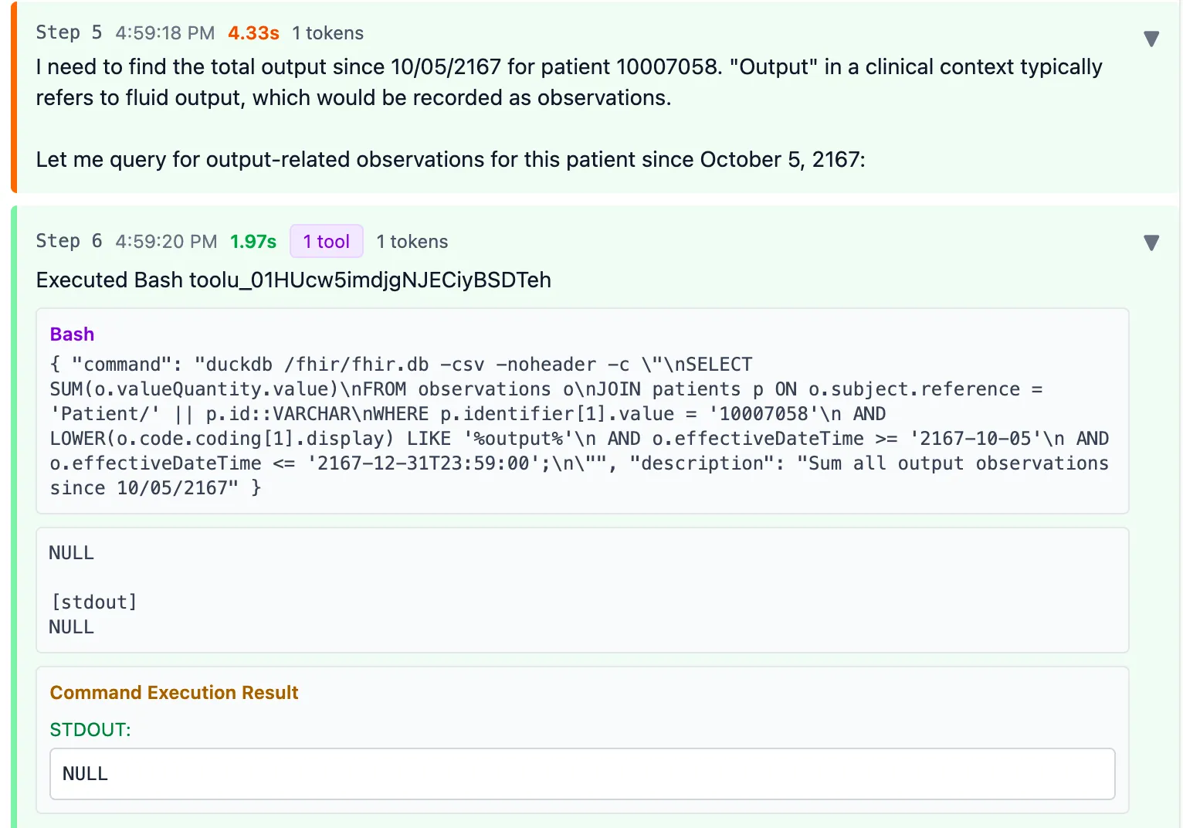Click the "Executed Bash toolu_01HUcw5…" line
This screenshot has height=828, width=1183.
point(293,280)
